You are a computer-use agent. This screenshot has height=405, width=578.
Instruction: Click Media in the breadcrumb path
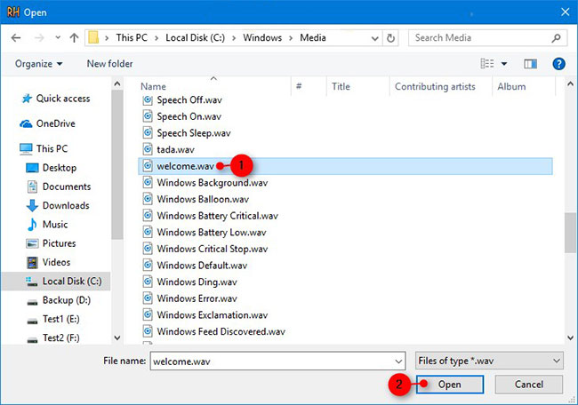pos(313,37)
